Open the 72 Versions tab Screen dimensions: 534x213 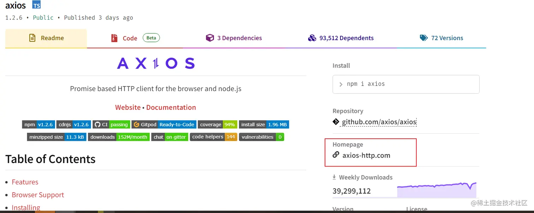(441, 38)
